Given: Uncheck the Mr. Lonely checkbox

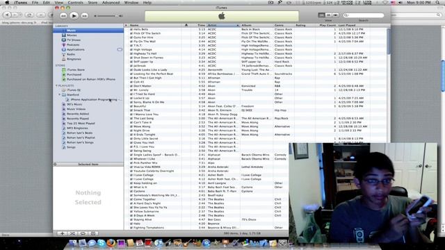Looking at the screenshot, I should click(x=131, y=90).
